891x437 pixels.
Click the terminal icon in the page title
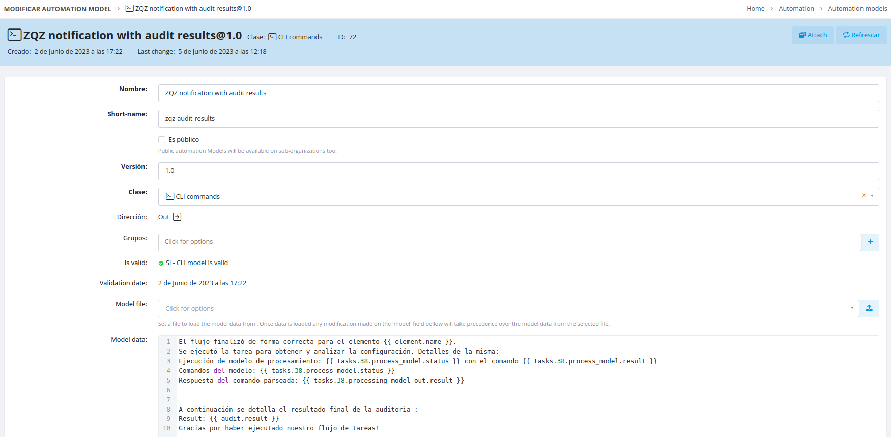click(x=14, y=35)
